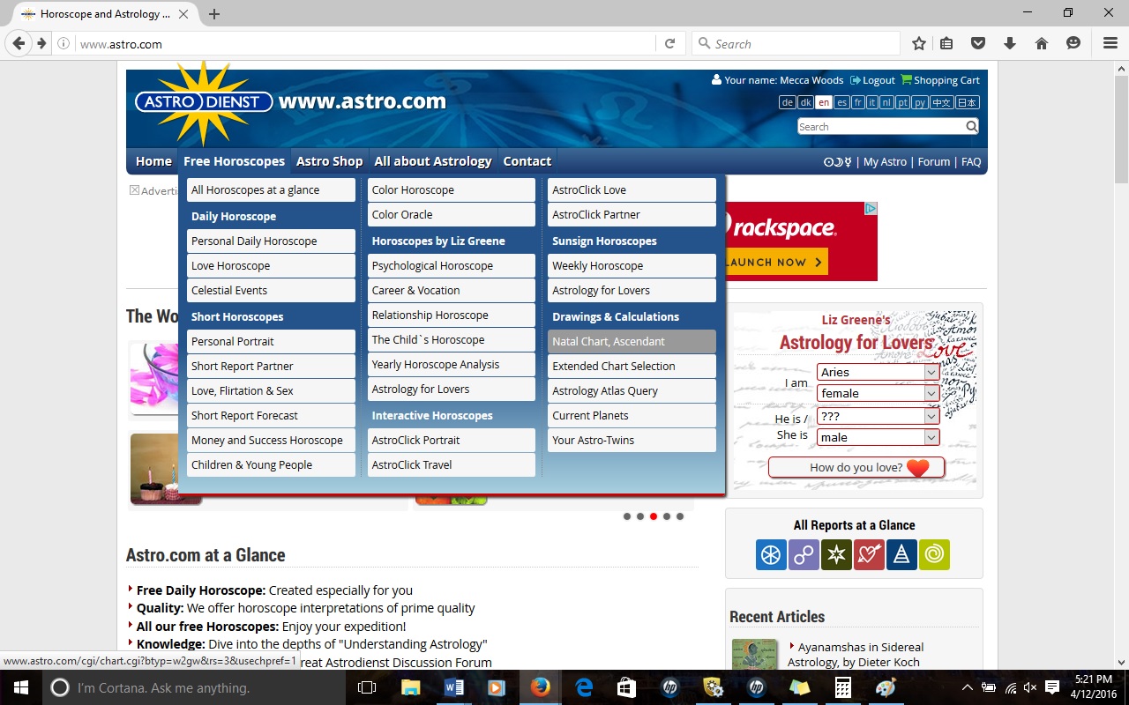Open All about Astrology menu
Screen dimensions: 1129x705
click(x=433, y=161)
